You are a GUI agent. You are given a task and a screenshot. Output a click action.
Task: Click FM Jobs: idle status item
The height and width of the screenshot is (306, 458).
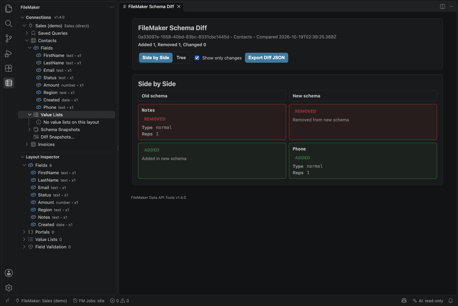(x=89, y=301)
